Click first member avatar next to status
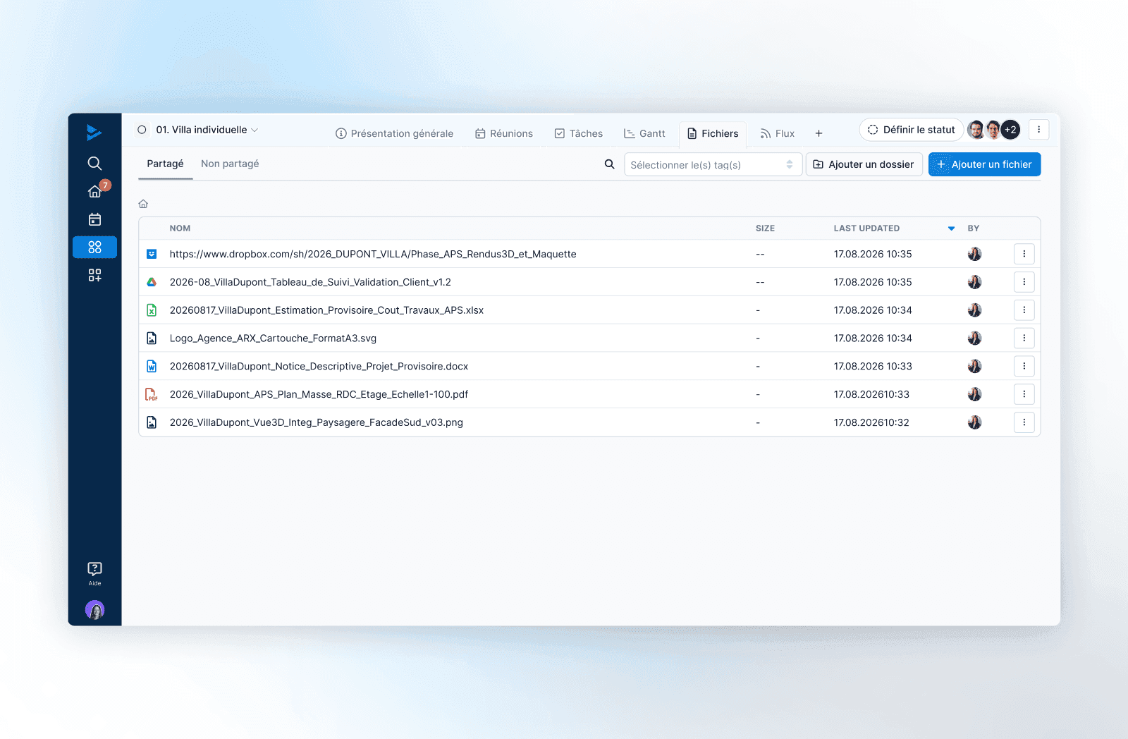The width and height of the screenshot is (1128, 739). 976,130
